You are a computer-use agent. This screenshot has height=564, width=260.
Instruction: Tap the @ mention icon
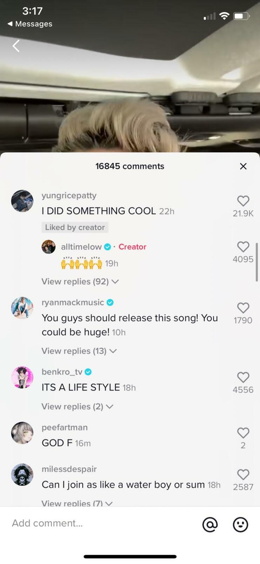[210, 524]
